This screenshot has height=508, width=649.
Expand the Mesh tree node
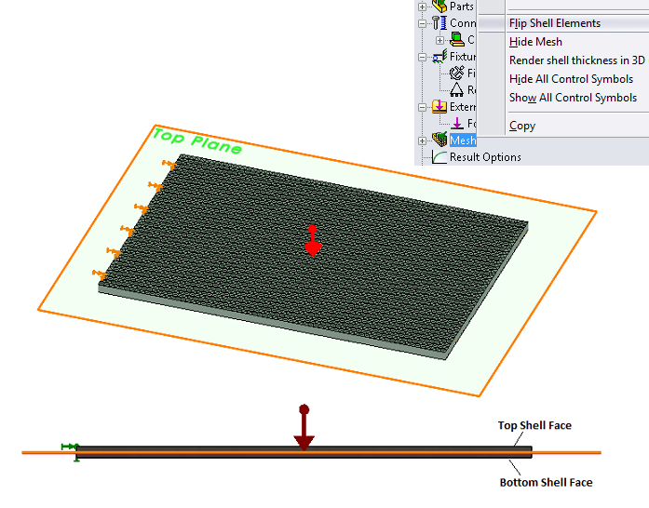pos(422,141)
